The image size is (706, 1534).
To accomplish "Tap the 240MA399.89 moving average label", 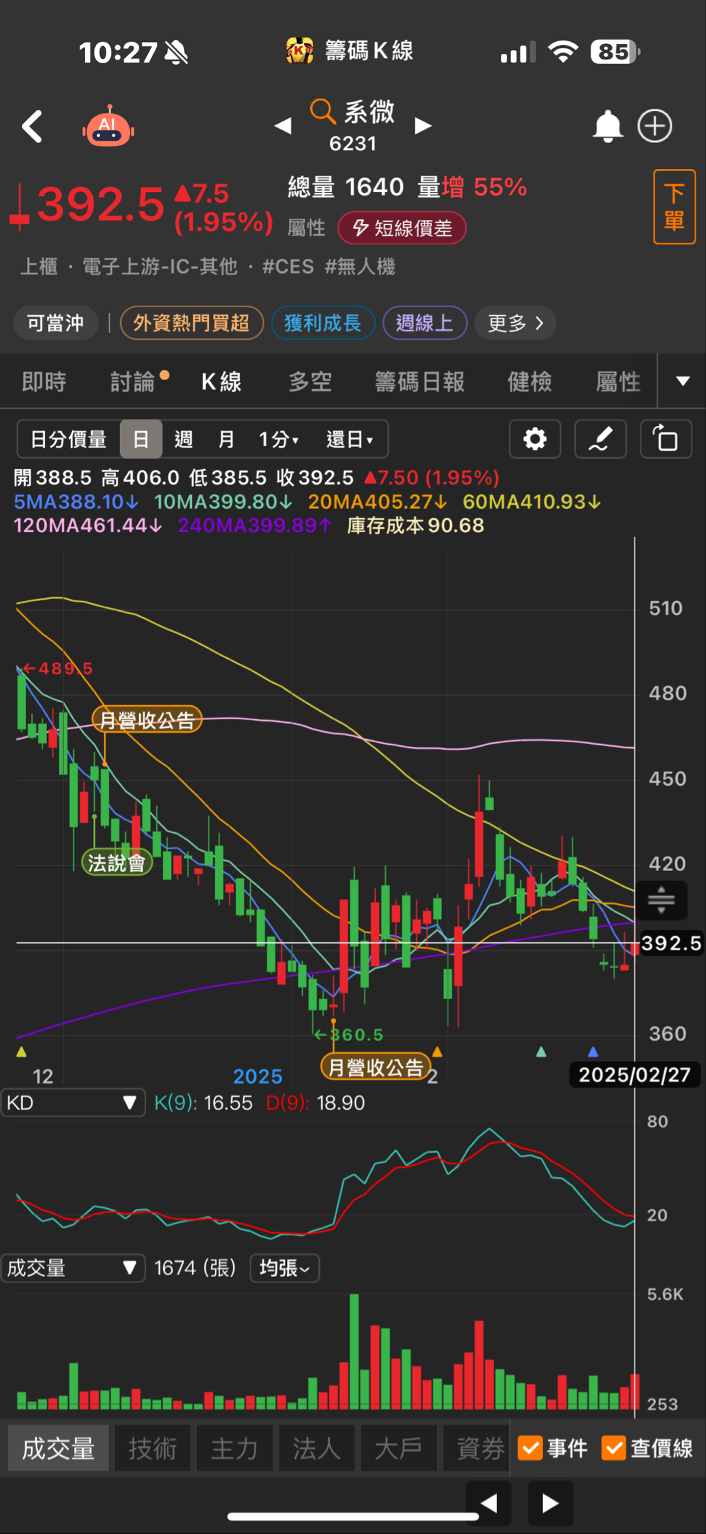I will 255,525.
